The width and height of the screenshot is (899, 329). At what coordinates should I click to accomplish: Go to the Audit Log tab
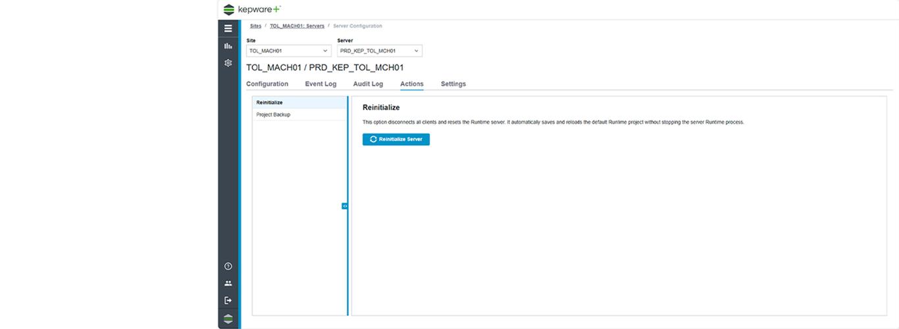[368, 84]
